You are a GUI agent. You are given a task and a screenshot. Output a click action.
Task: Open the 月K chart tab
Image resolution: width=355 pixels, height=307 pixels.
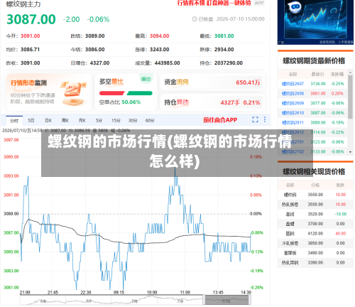coord(82,120)
